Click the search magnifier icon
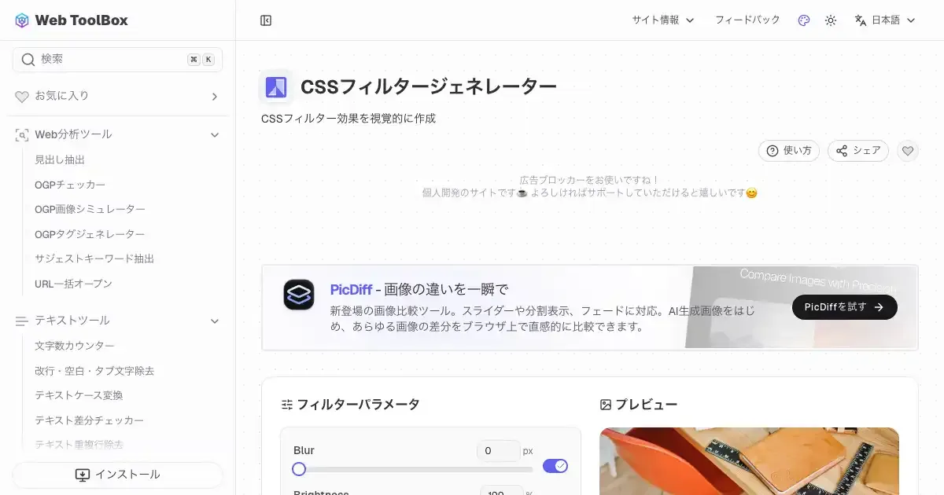 pyautogui.click(x=28, y=60)
